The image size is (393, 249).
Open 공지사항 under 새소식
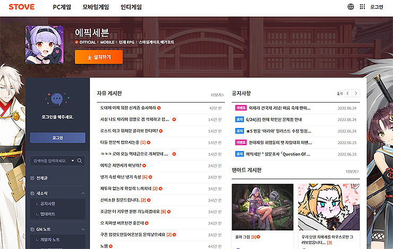pyautogui.click(x=48, y=204)
